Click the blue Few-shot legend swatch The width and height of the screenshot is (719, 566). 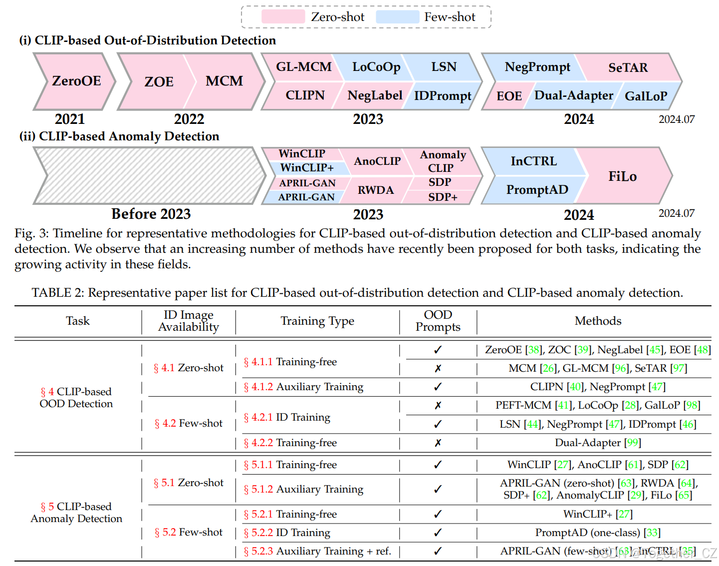pos(398,16)
